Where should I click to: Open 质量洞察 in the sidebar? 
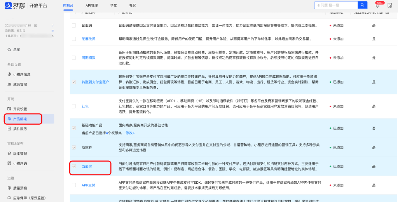pos(19,188)
